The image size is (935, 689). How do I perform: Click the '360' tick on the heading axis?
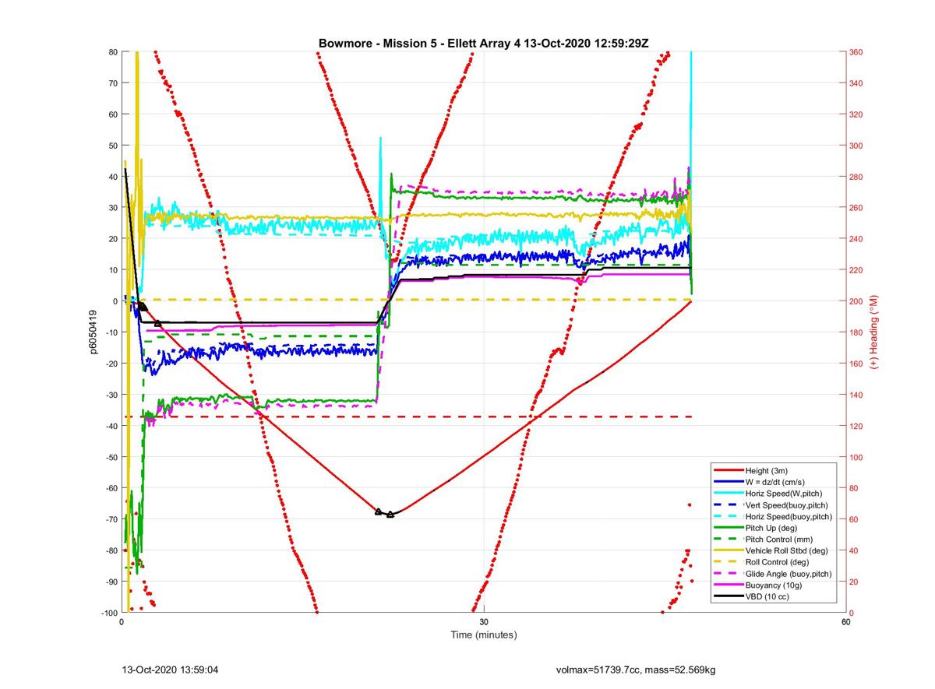(x=857, y=52)
